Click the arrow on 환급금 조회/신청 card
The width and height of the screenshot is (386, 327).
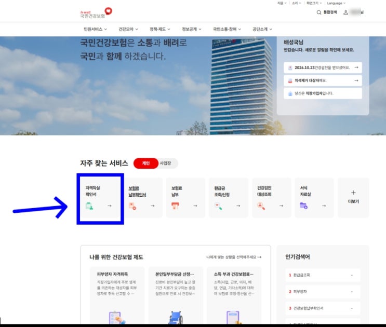click(238, 206)
